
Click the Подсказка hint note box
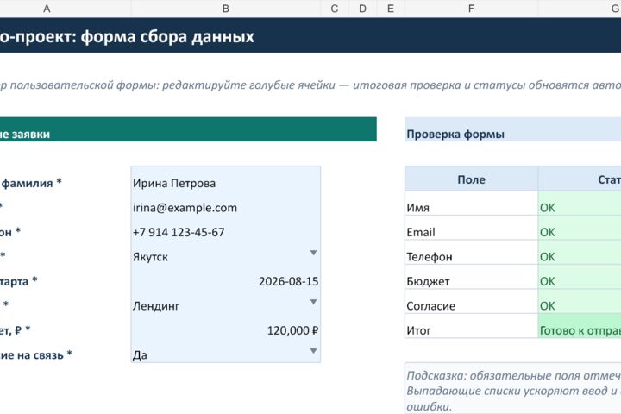point(513,388)
